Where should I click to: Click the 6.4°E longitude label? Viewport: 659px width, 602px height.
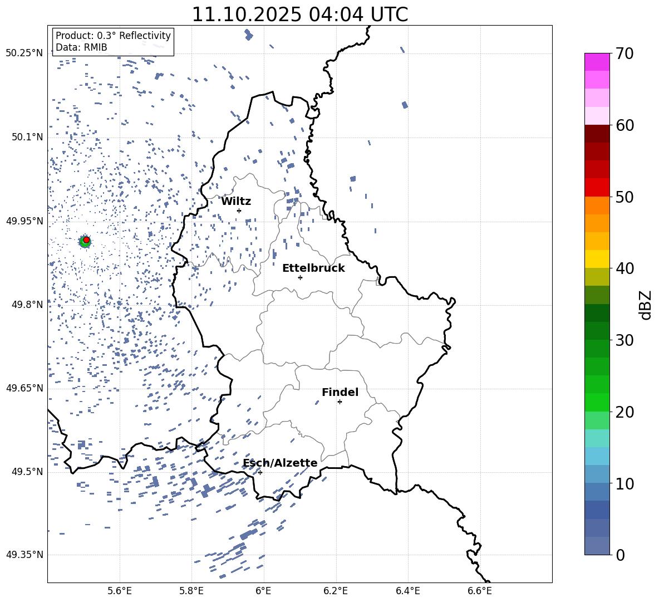[408, 591]
